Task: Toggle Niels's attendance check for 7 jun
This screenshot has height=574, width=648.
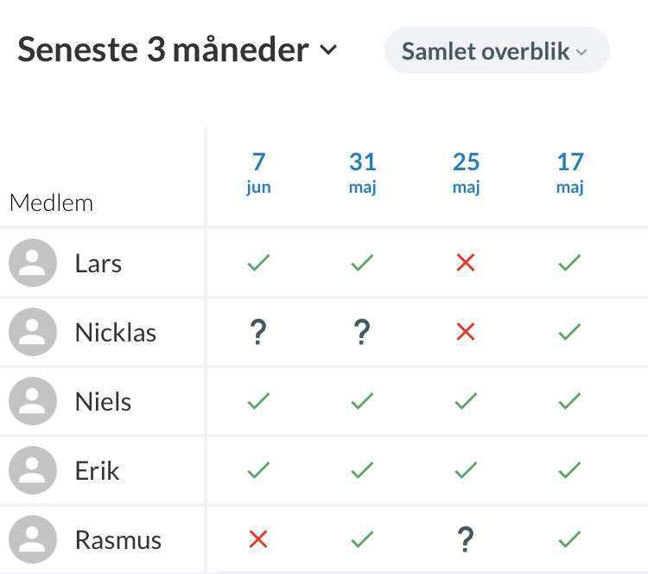Action: (x=258, y=401)
